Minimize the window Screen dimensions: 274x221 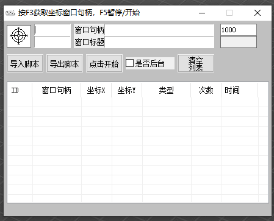tap(202, 13)
